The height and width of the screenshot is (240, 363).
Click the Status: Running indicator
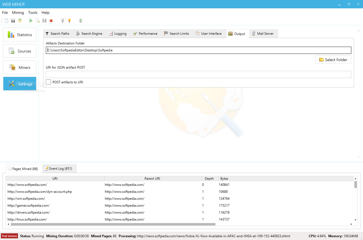pyautogui.click(x=32, y=236)
